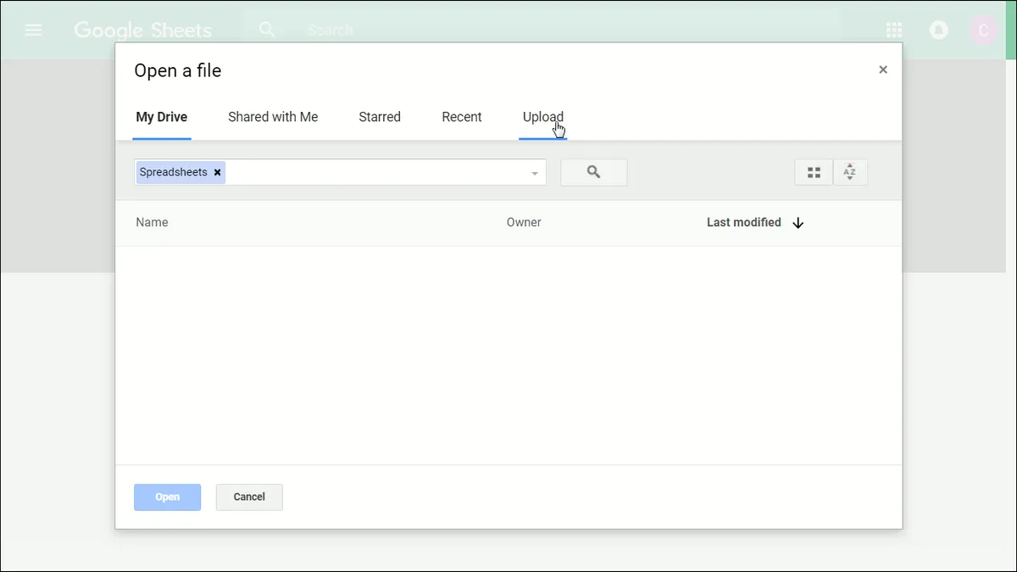Click the search magnifier in header
Screen dimensions: 1017x572
pyautogui.click(x=268, y=30)
